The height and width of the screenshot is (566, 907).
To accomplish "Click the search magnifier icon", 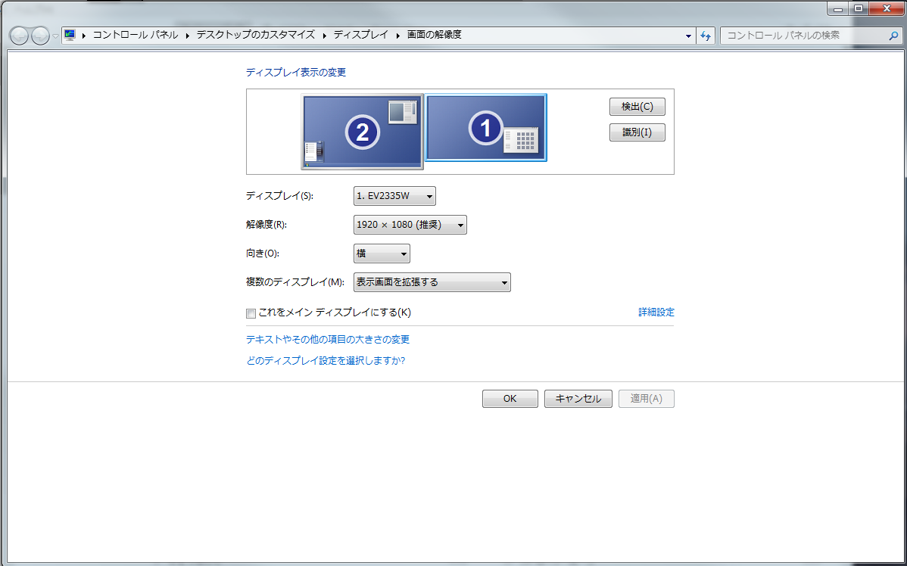I will tap(893, 36).
